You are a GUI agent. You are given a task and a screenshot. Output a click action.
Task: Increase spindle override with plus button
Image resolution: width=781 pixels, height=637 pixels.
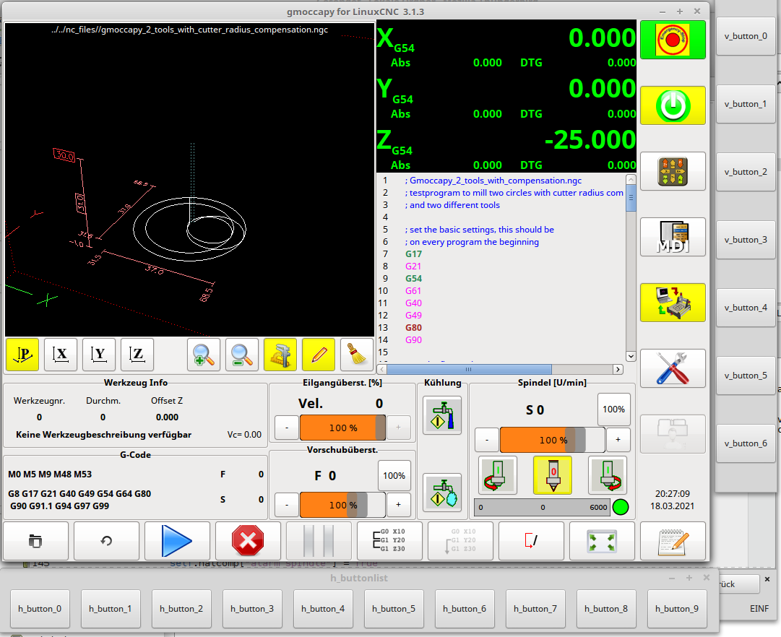pyautogui.click(x=618, y=440)
